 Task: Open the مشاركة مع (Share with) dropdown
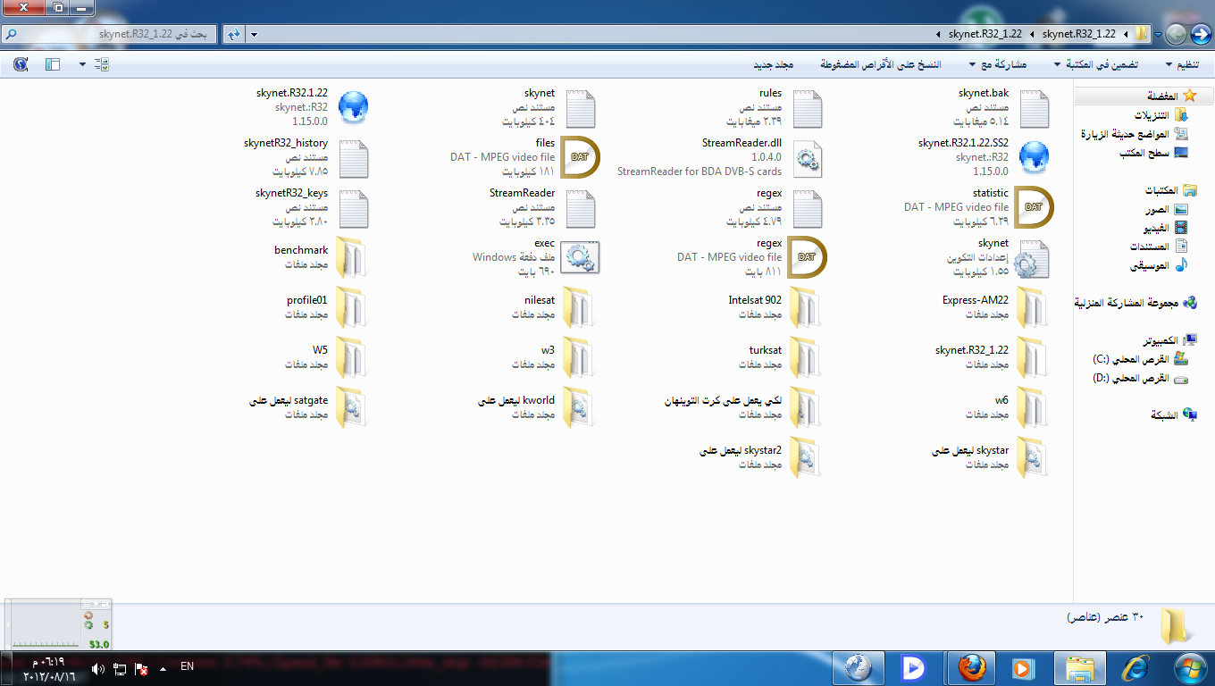click(997, 65)
